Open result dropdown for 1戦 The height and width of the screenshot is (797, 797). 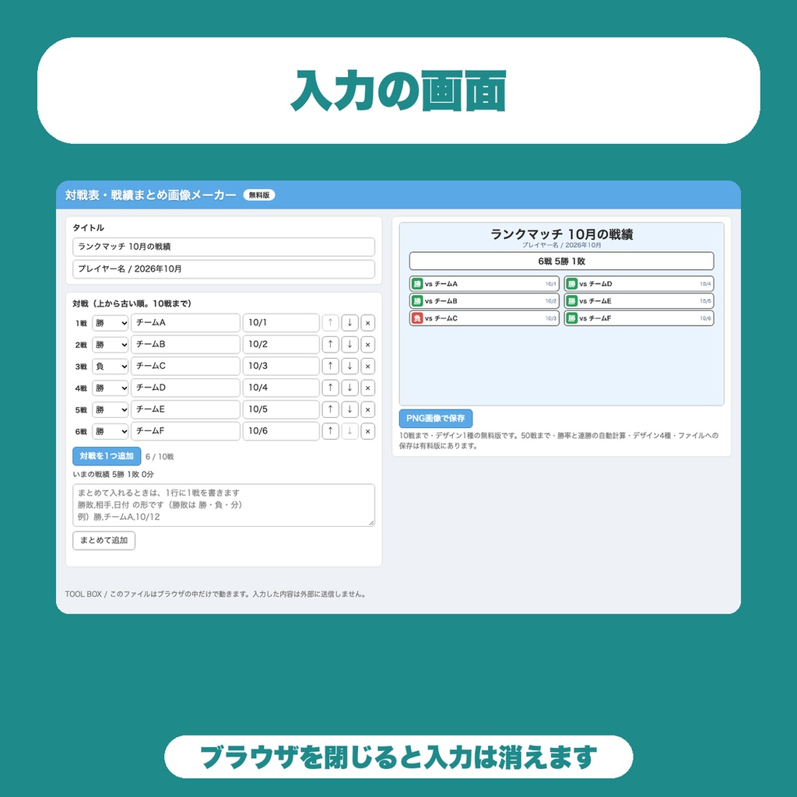[110, 323]
